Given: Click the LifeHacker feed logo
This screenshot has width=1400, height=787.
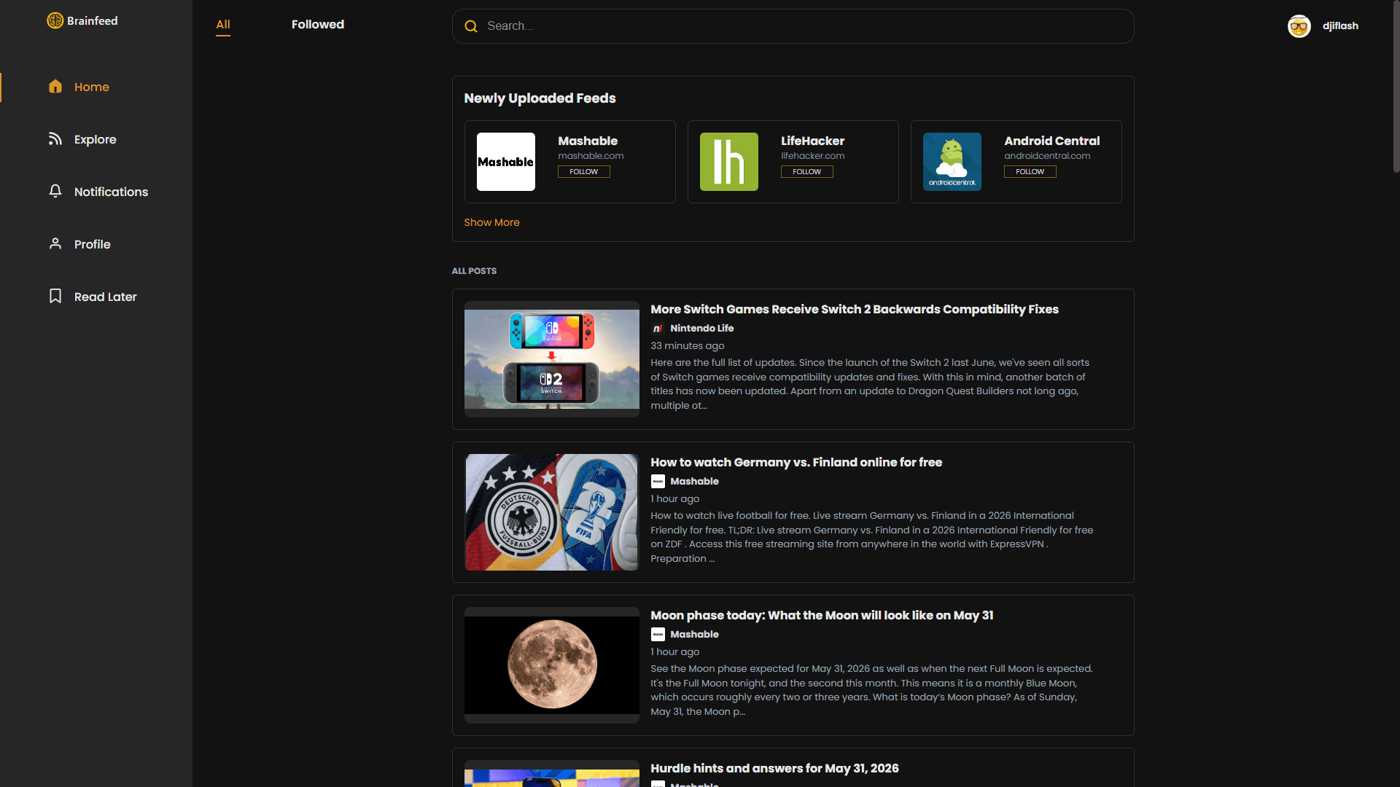Looking at the screenshot, I should click(x=729, y=162).
